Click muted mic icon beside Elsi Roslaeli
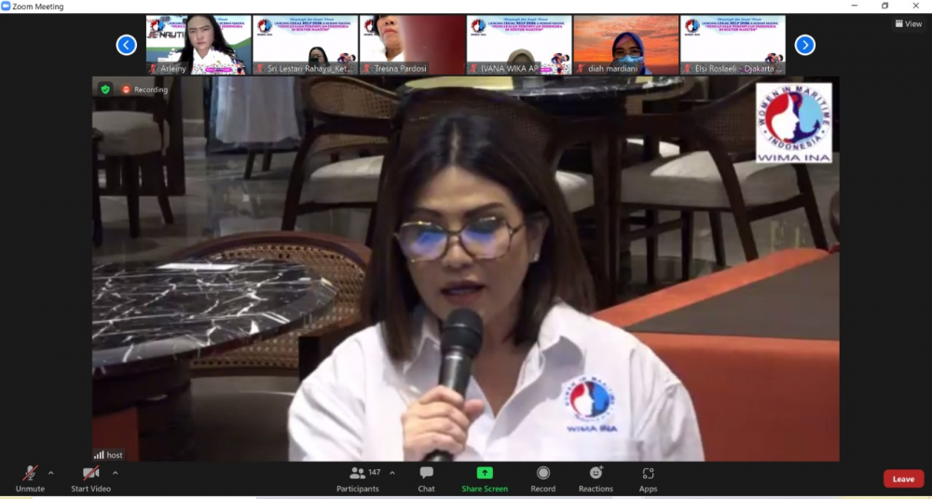 [x=688, y=68]
